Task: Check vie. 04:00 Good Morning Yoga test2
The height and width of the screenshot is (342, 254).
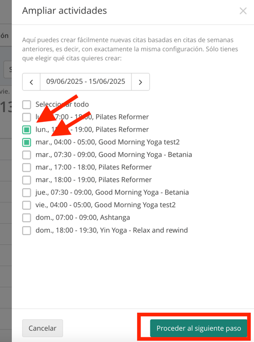Action: click(x=27, y=205)
